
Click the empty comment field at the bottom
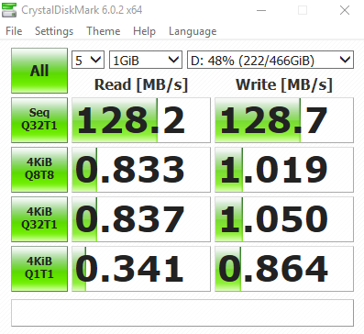(x=182, y=313)
